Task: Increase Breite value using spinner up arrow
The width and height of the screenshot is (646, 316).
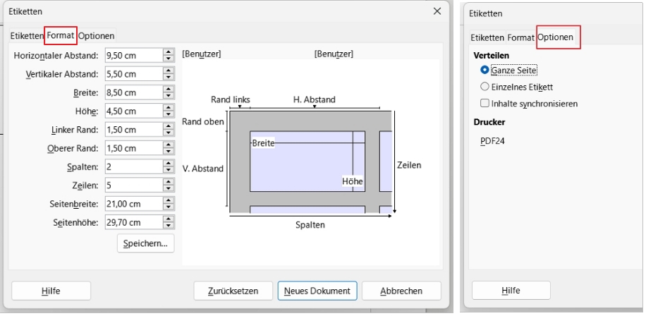Action: (168, 89)
